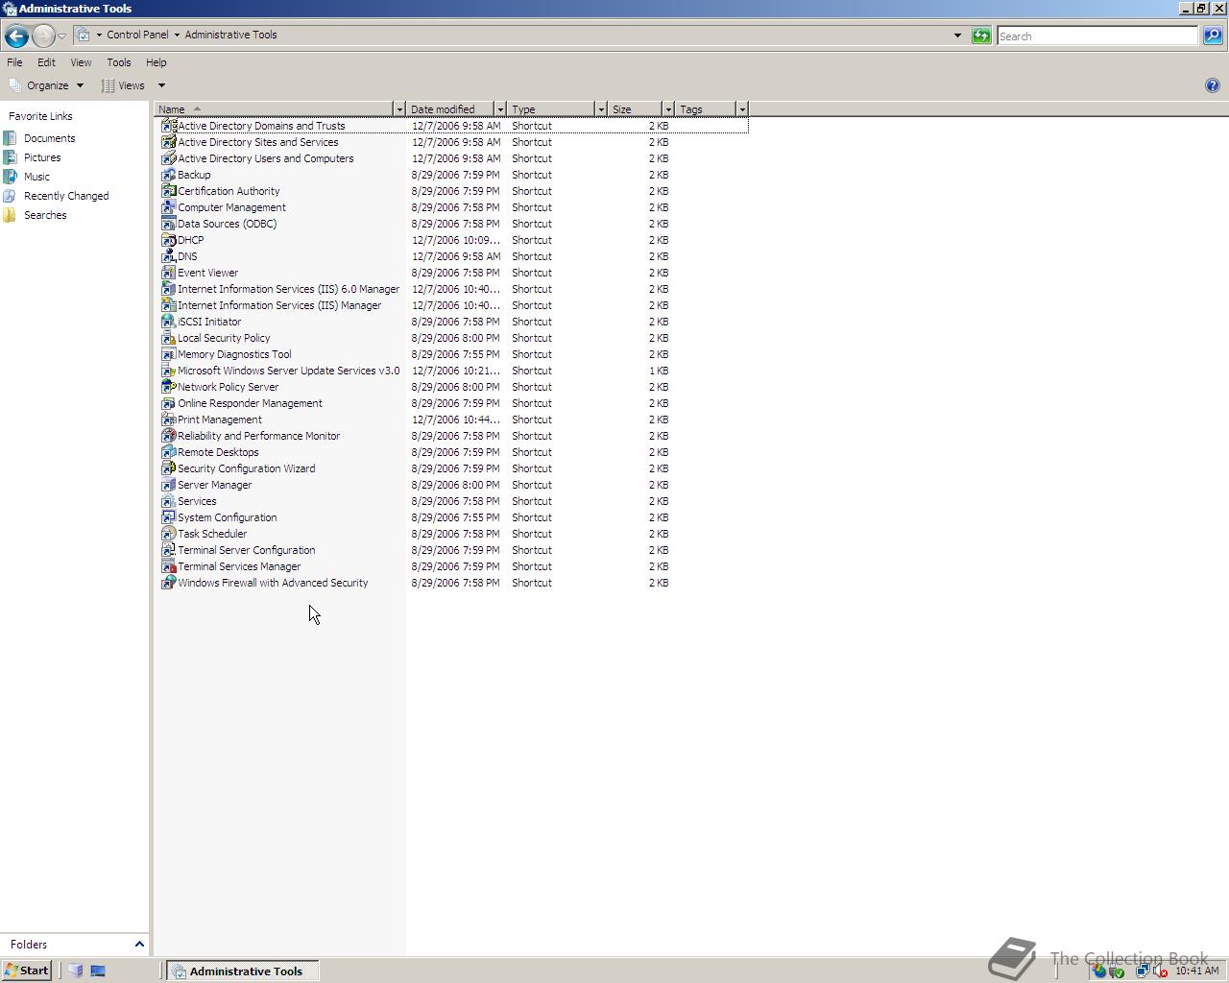Open the Recently Changed link
The image size is (1229, 983).
click(66, 196)
